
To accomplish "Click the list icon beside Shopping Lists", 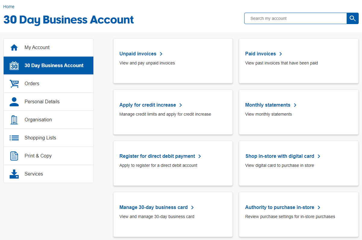I will pos(14,138).
